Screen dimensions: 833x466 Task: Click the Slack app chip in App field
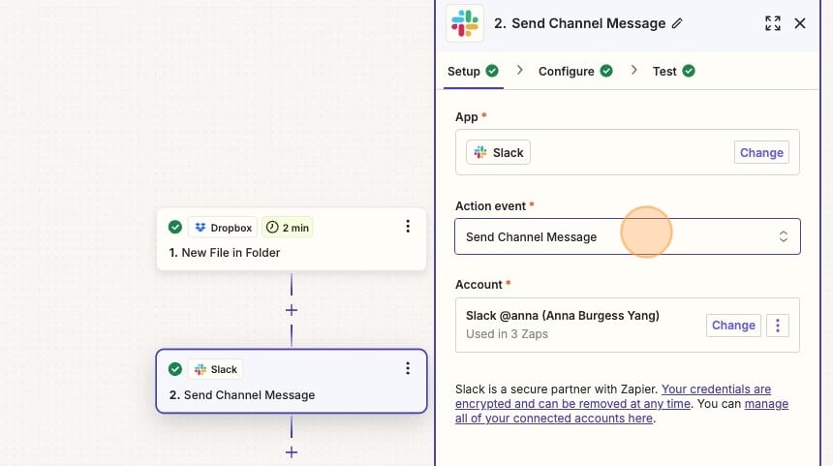498,152
